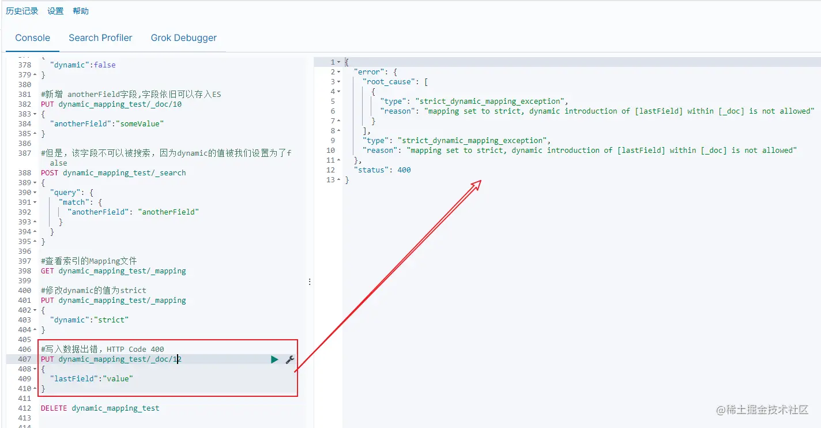Collapse match block fold at line 391
The image size is (821, 428).
click(35, 202)
